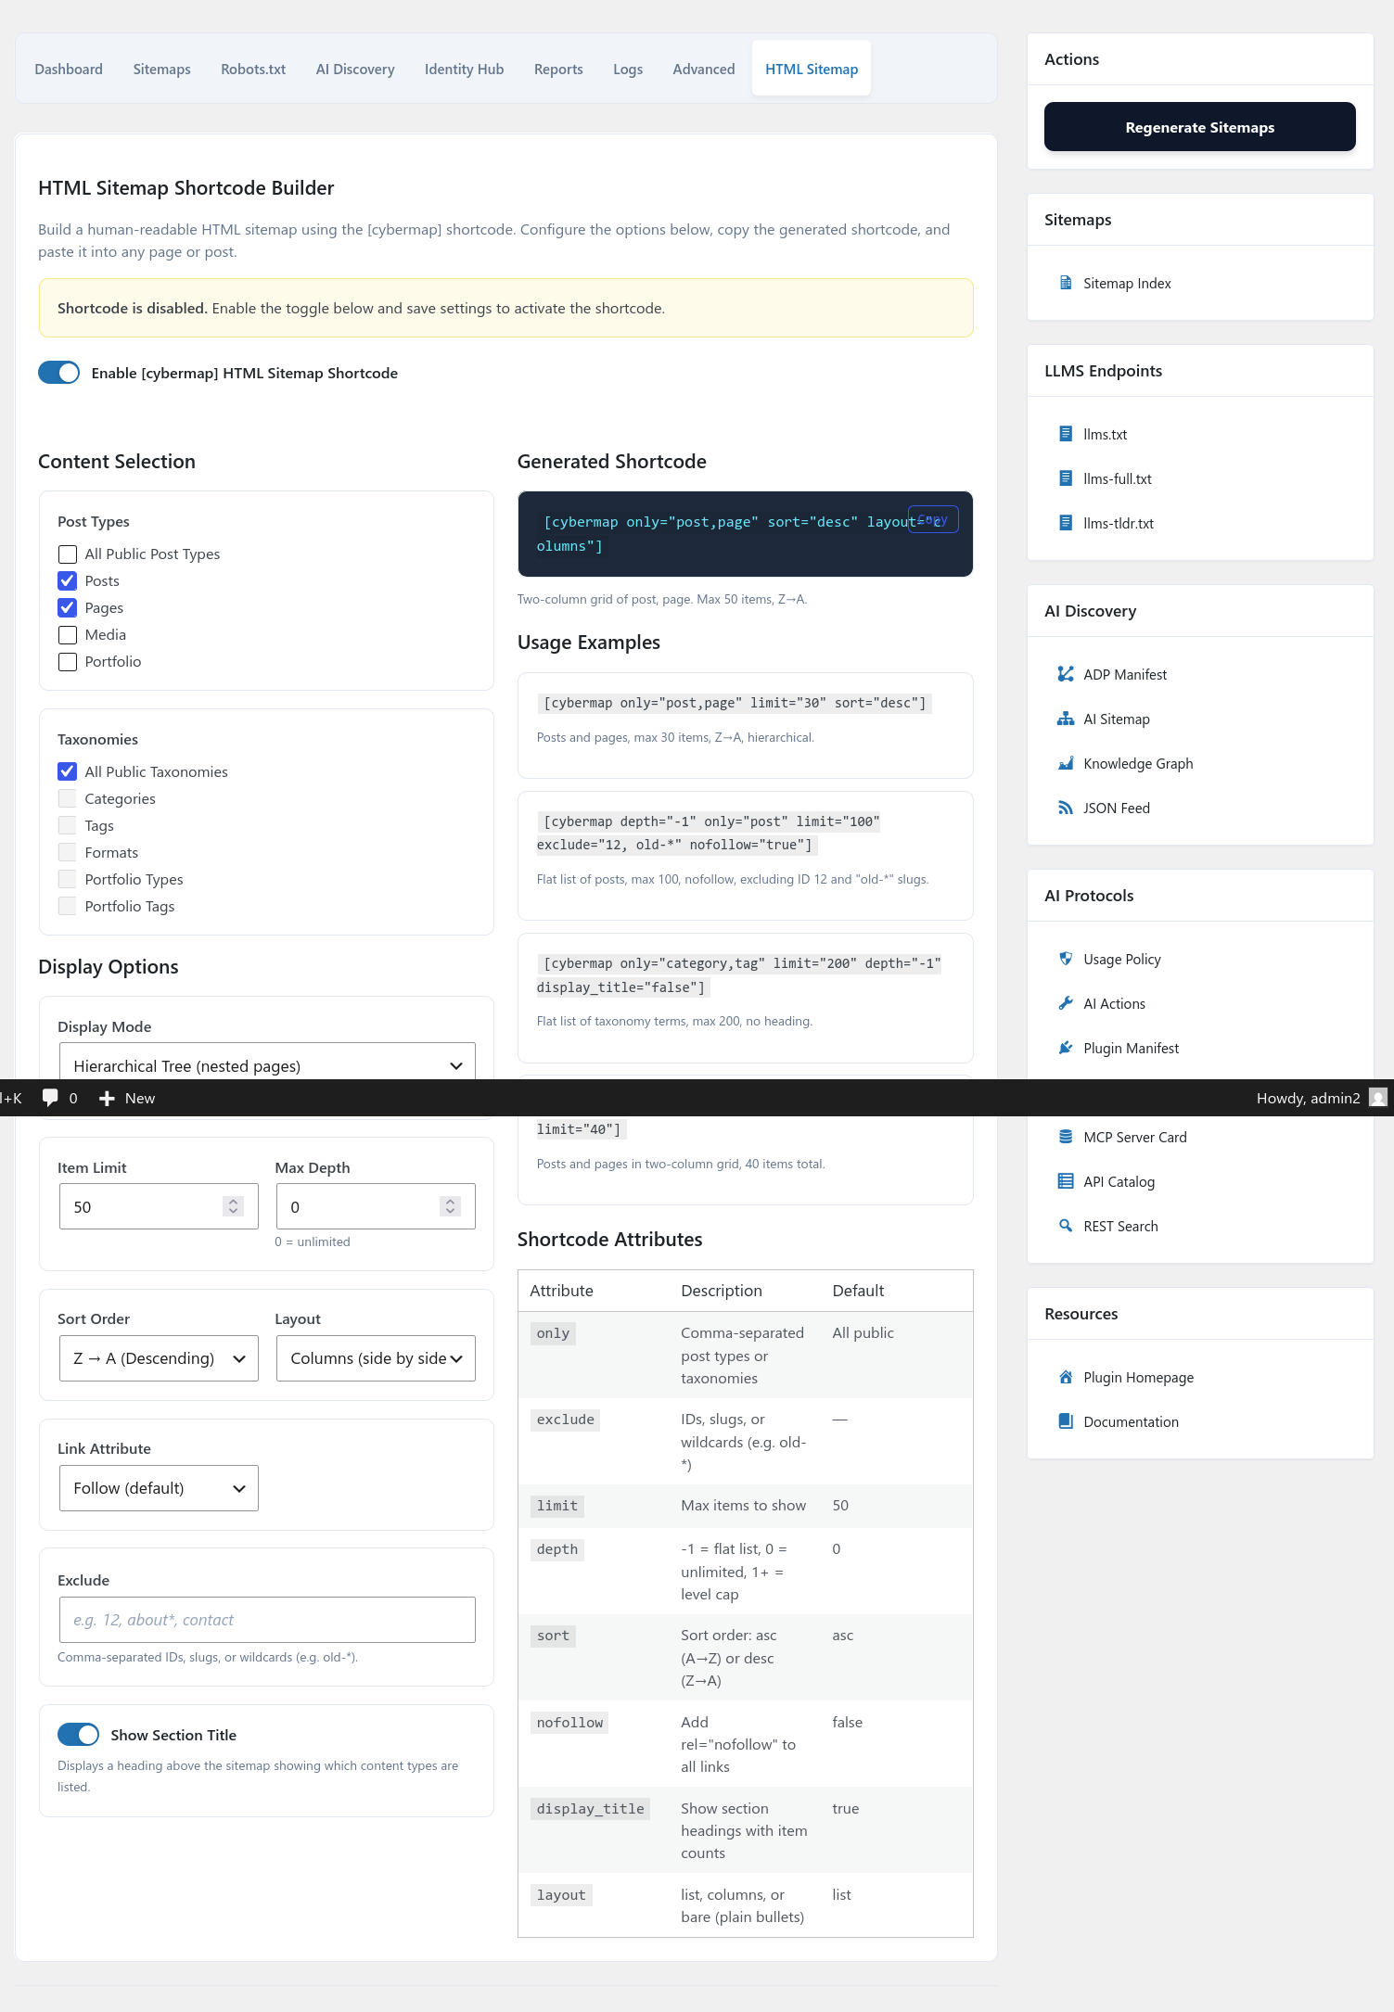This screenshot has width=1394, height=2012.
Task: Click the comments bubble icon in admin bar
Action: [x=50, y=1098]
